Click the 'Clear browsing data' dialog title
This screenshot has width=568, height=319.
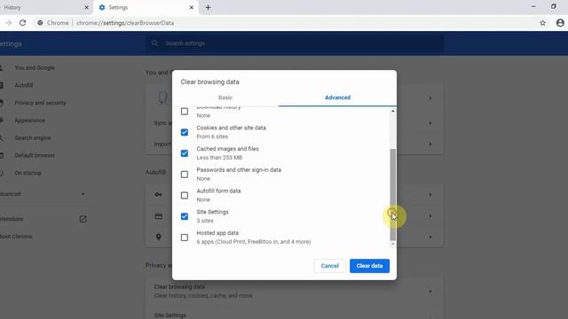[209, 82]
